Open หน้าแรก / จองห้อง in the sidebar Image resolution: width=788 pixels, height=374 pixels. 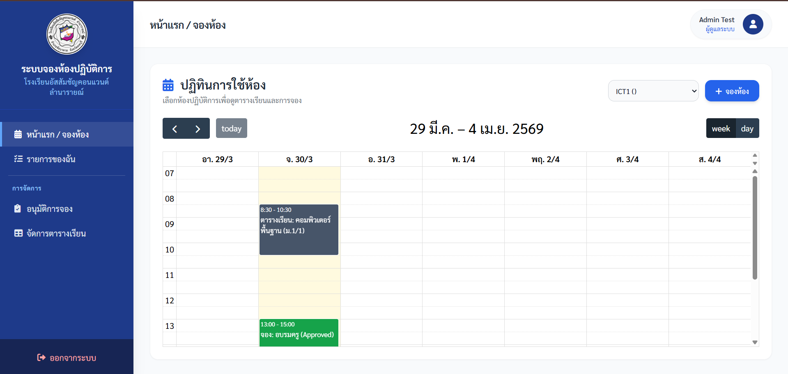(x=57, y=134)
